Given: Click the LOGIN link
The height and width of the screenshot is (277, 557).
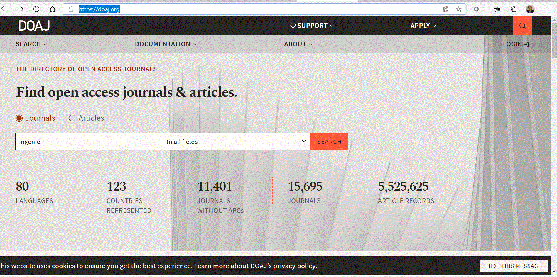Looking at the screenshot, I should [x=512, y=44].
